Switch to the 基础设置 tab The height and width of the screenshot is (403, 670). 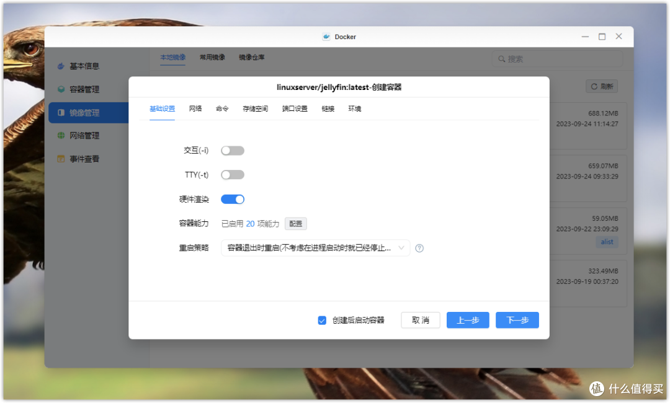[x=162, y=109]
